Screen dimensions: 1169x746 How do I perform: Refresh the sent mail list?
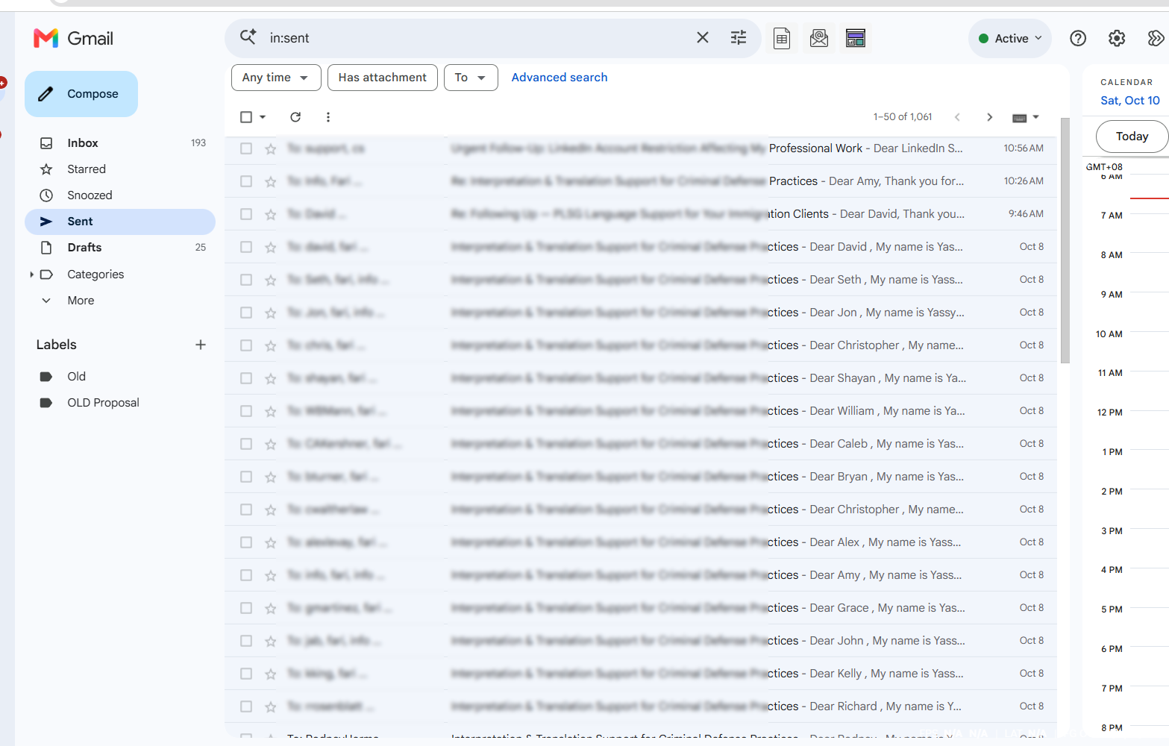click(x=295, y=117)
